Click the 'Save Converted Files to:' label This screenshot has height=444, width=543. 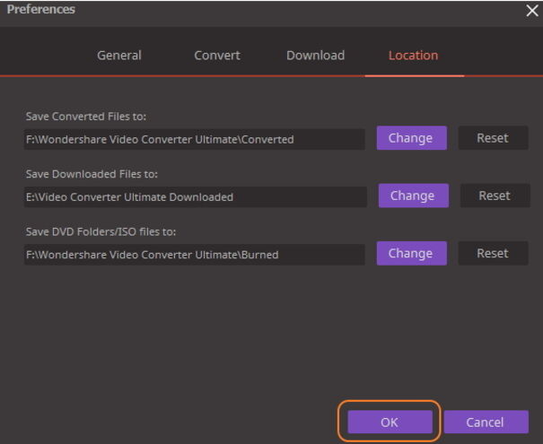pyautogui.click(x=86, y=117)
